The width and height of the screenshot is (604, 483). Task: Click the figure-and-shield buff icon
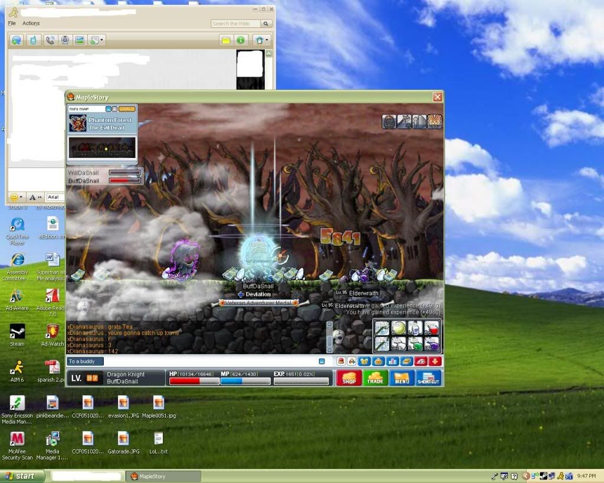point(419,121)
